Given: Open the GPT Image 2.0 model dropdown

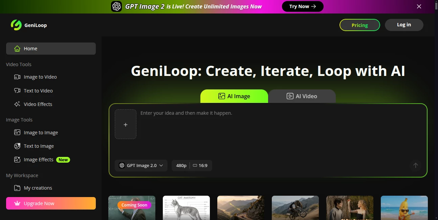Looking at the screenshot, I should [x=141, y=165].
